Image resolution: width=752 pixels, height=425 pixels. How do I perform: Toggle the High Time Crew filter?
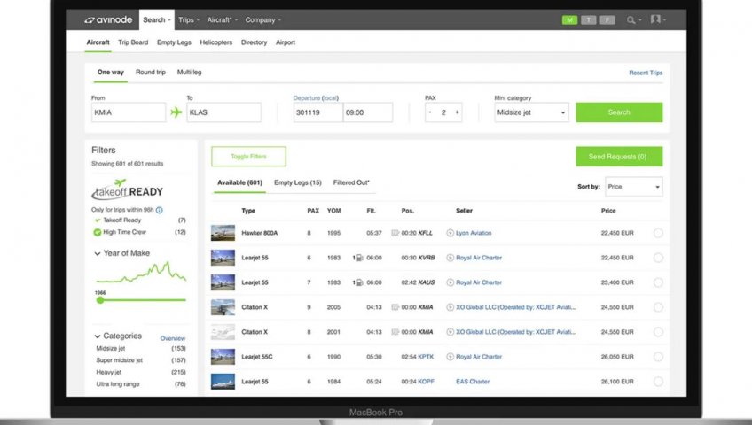point(98,232)
